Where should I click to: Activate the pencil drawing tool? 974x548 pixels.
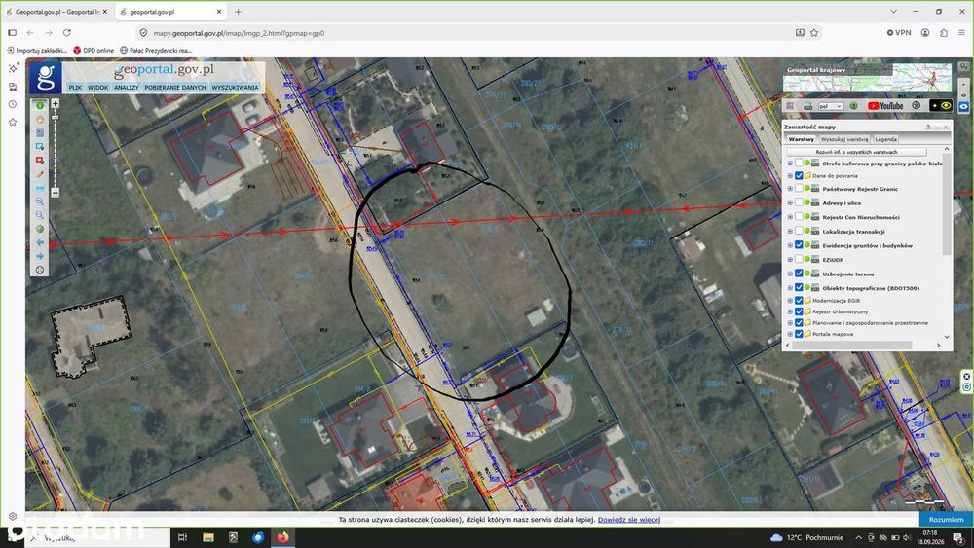(40, 174)
